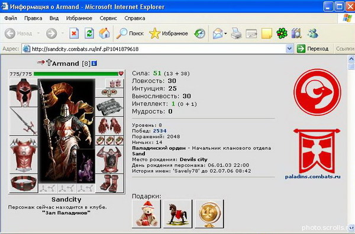Select the teddy bear gift thumbnail
Viewport: 355px width, 234px height.
(x=146, y=214)
